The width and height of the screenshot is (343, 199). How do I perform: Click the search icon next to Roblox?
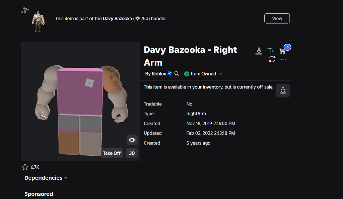click(x=177, y=73)
